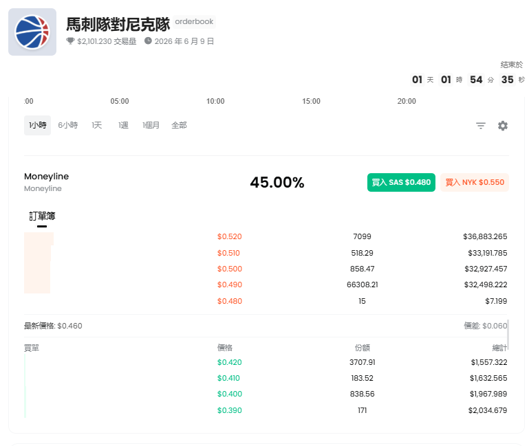Click the 價差 $0.060 label

pos(486,326)
